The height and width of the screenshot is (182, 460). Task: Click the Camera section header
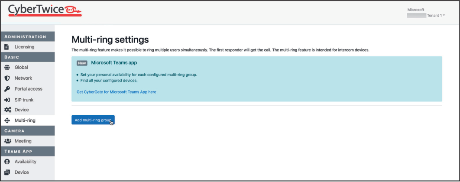click(28, 130)
